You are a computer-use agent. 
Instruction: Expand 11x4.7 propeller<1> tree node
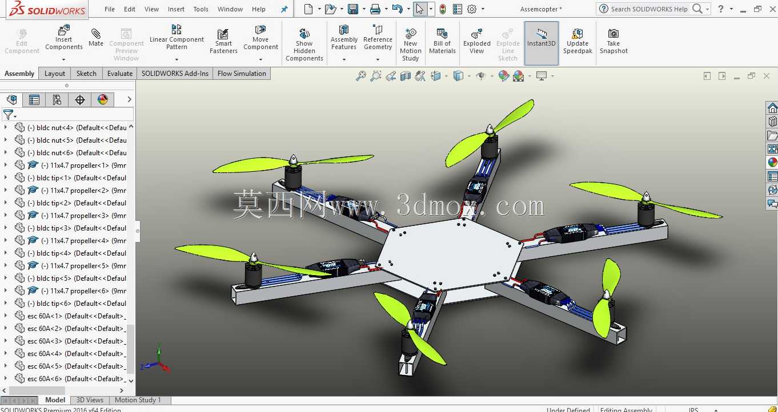[x=6, y=165]
